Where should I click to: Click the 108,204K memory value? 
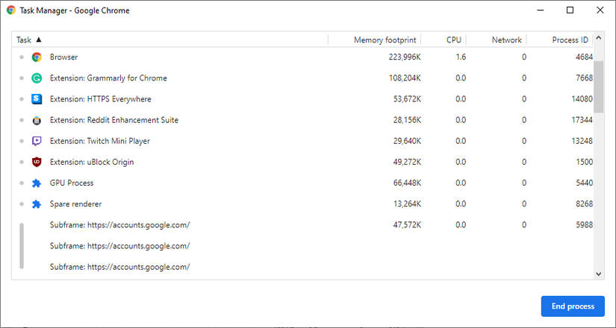pos(405,78)
